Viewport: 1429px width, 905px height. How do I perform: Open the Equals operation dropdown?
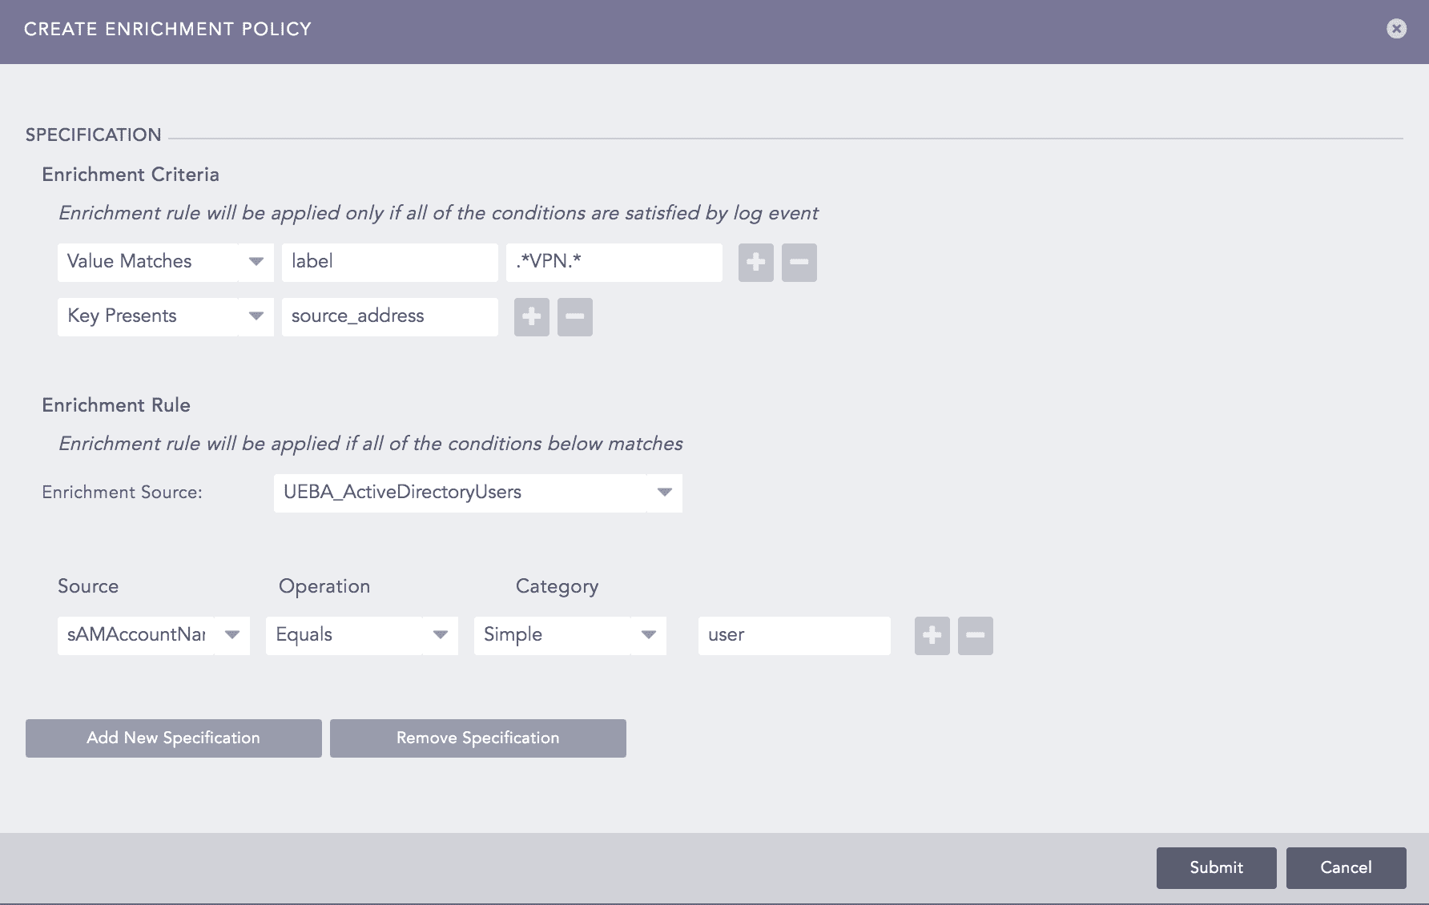(440, 635)
